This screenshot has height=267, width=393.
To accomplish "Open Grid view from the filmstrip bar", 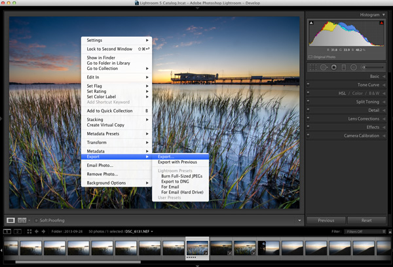I will point(29,232).
